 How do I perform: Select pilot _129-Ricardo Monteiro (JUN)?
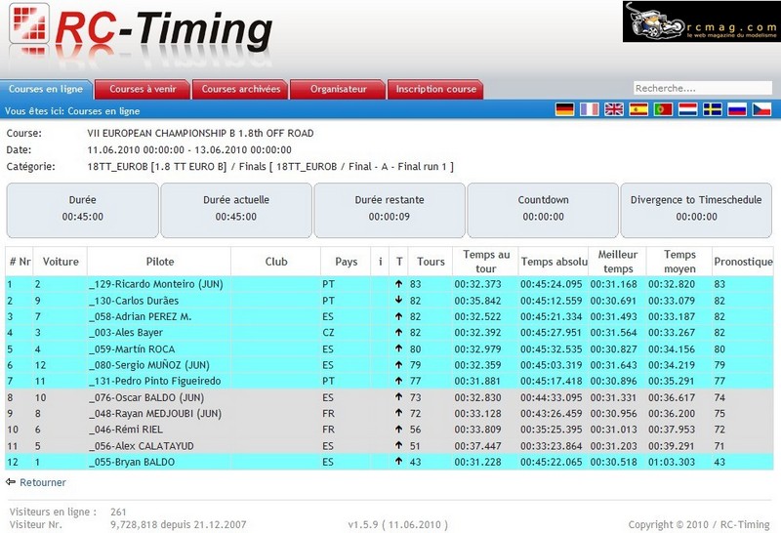(x=156, y=284)
